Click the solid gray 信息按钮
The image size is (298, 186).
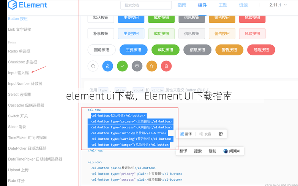[x=192, y=19]
